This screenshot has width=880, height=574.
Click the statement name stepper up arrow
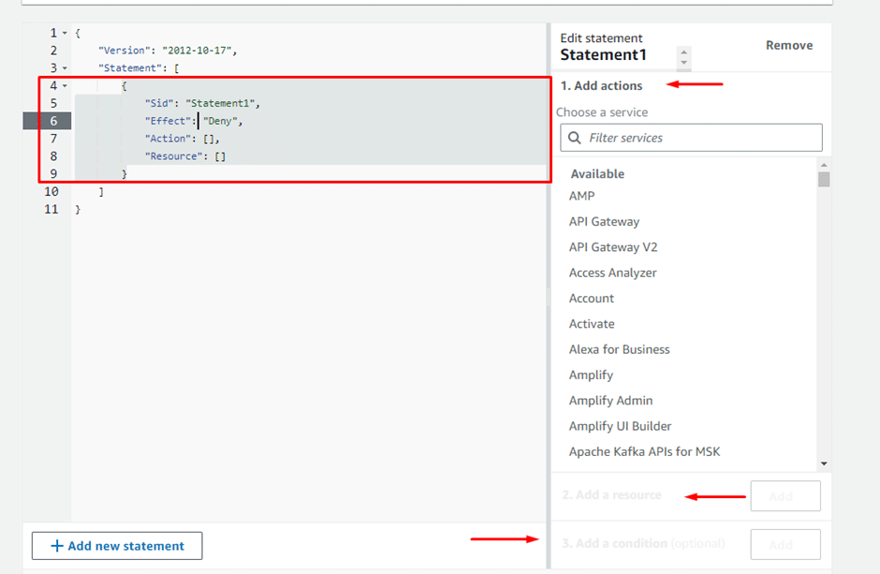[684, 52]
